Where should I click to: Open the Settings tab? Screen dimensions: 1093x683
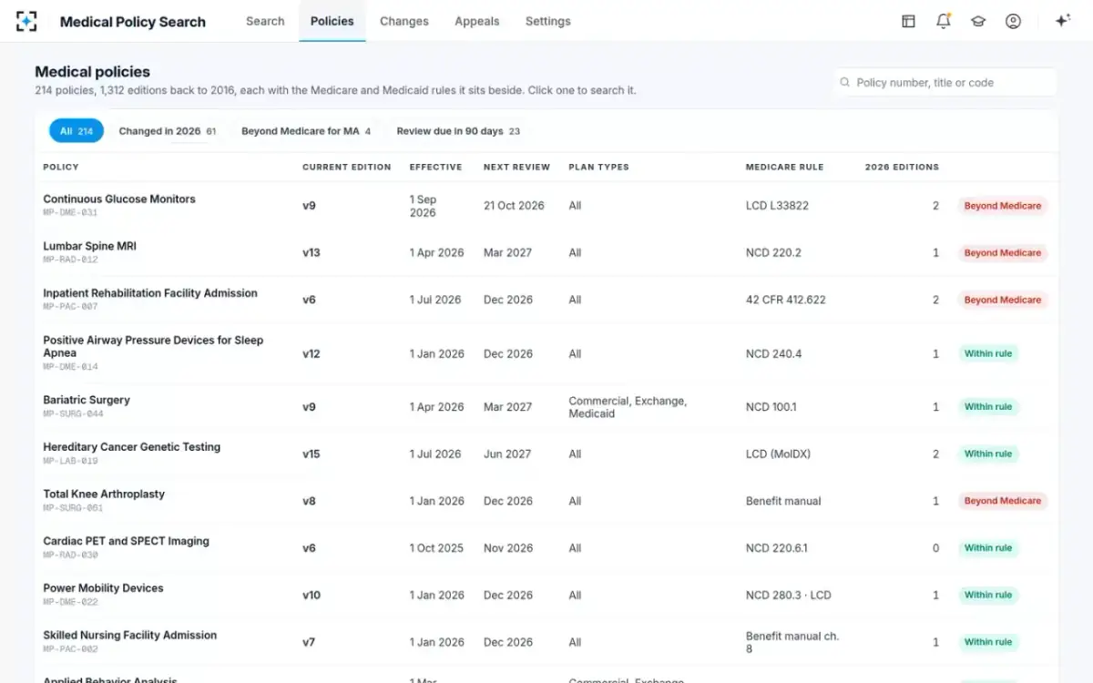548,21
